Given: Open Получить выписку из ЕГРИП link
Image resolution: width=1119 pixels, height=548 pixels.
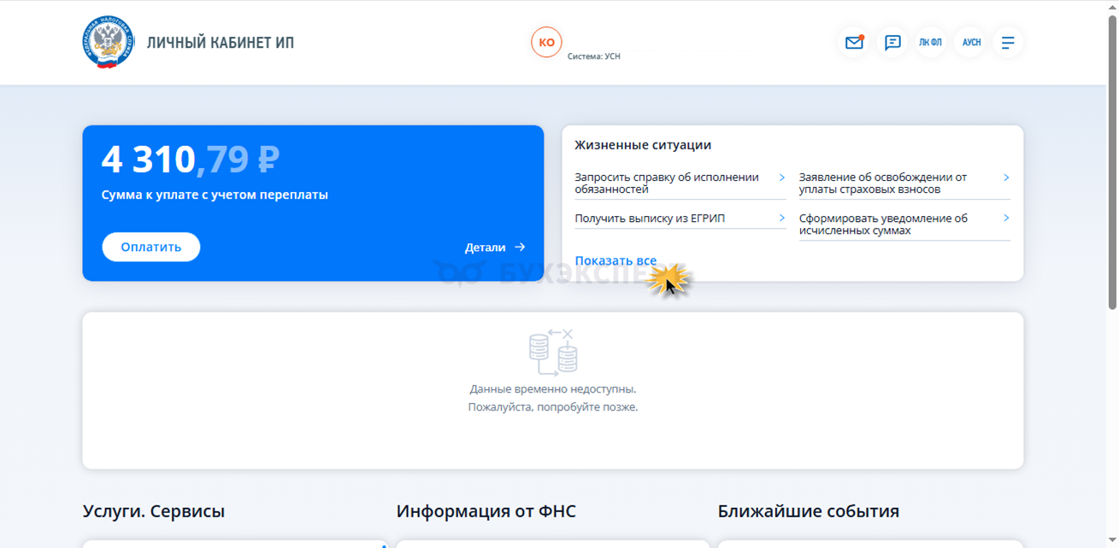Looking at the screenshot, I should coord(650,219).
